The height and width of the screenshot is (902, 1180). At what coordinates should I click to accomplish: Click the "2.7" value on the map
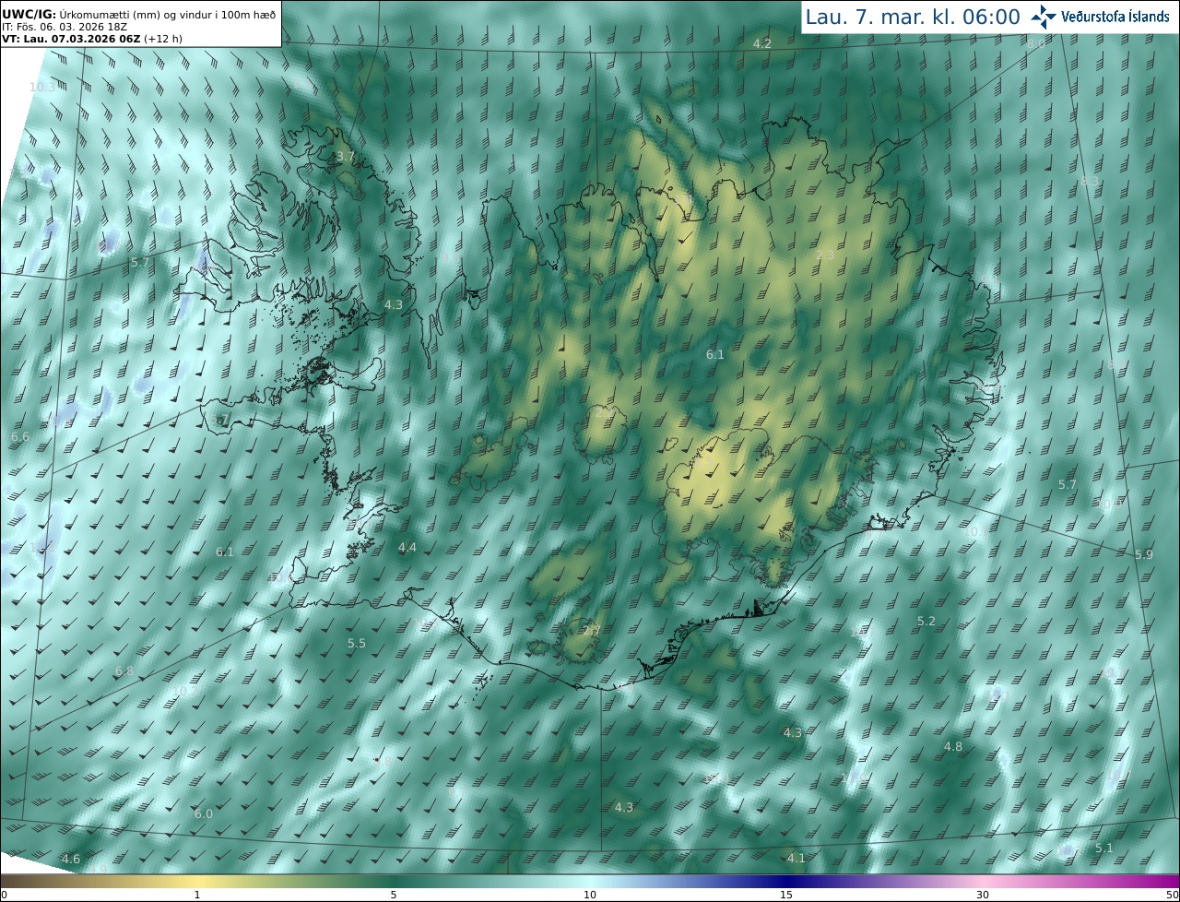pos(591,631)
